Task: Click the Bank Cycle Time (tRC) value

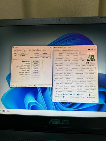Action: click(x=36, y=73)
